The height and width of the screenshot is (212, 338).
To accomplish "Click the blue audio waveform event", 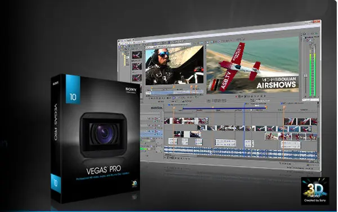I will point(241,152).
